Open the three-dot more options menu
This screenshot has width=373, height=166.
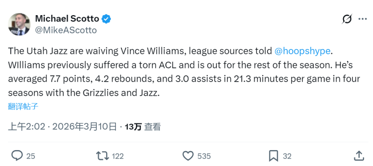(x=362, y=19)
